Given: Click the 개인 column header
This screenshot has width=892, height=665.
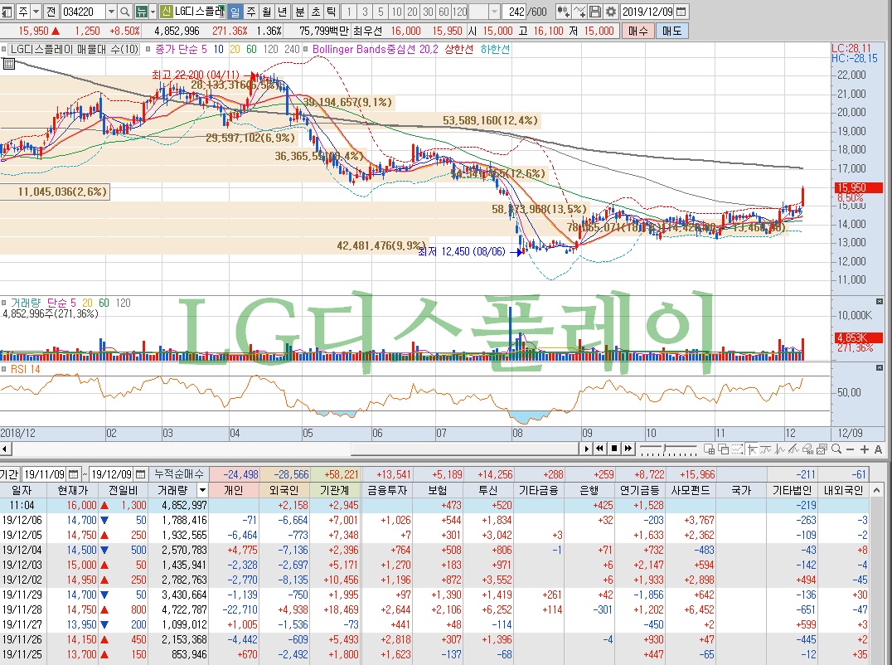Looking at the screenshot, I should [234, 490].
